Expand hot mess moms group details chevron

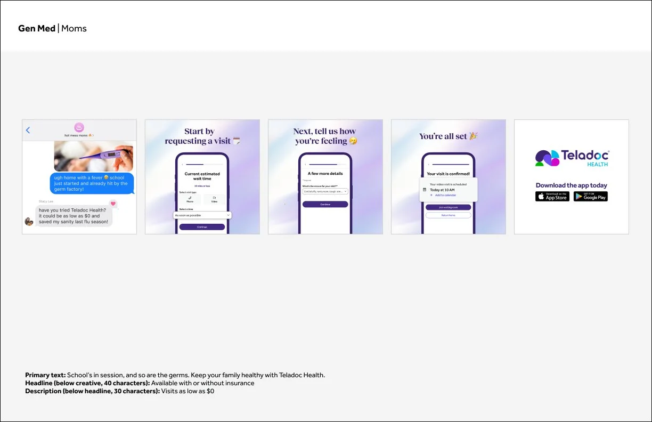click(93, 135)
